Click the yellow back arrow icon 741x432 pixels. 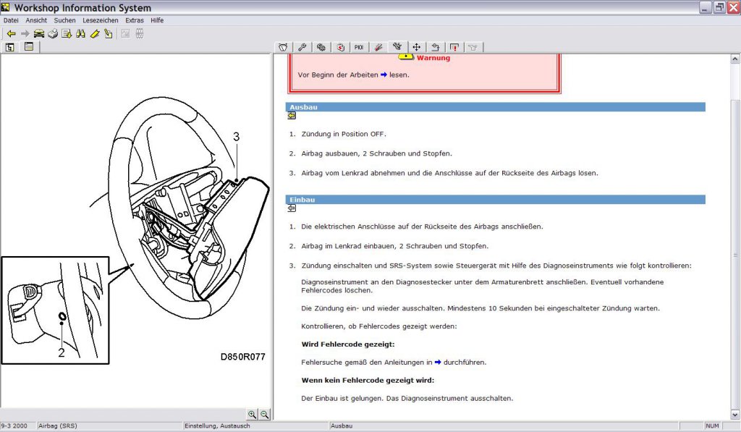(x=11, y=33)
